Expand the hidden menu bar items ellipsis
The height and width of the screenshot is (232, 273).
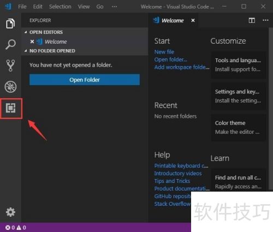(114, 7)
